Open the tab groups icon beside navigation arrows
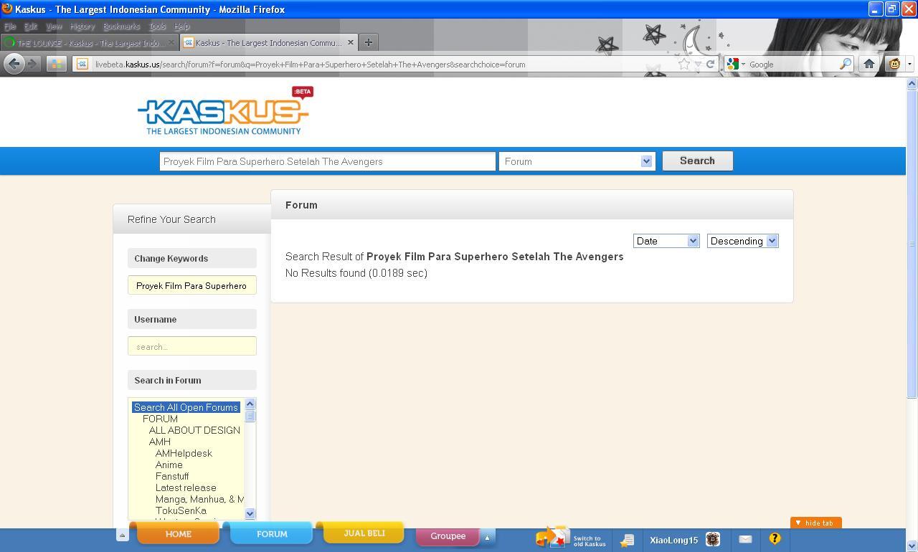 [x=56, y=64]
